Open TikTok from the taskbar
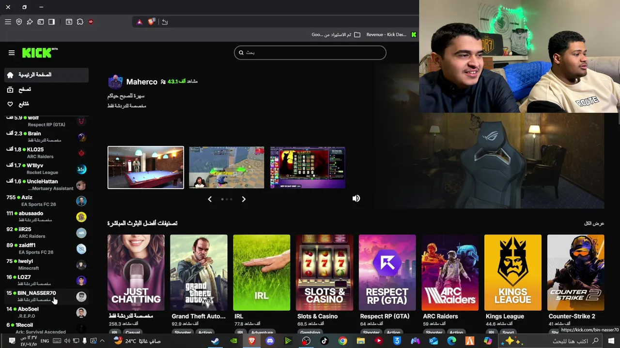This screenshot has height=348, width=620. pyautogui.click(x=325, y=341)
